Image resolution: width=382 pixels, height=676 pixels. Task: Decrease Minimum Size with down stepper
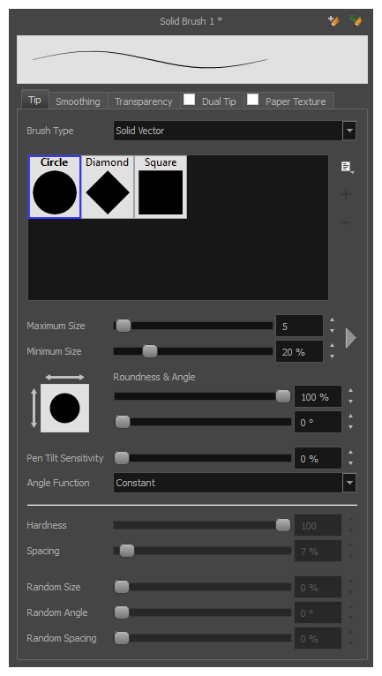[332, 357]
